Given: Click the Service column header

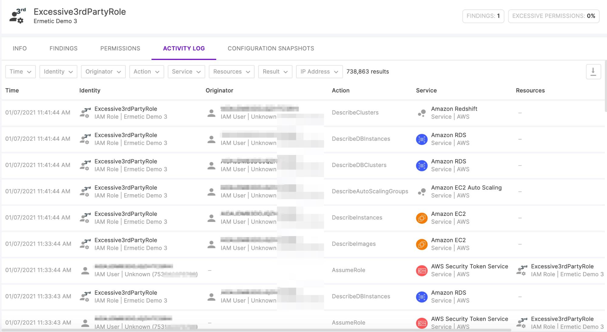Looking at the screenshot, I should tap(426, 90).
